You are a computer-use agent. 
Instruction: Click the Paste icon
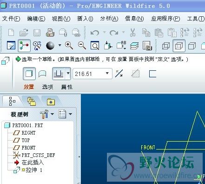(x=159, y=33)
